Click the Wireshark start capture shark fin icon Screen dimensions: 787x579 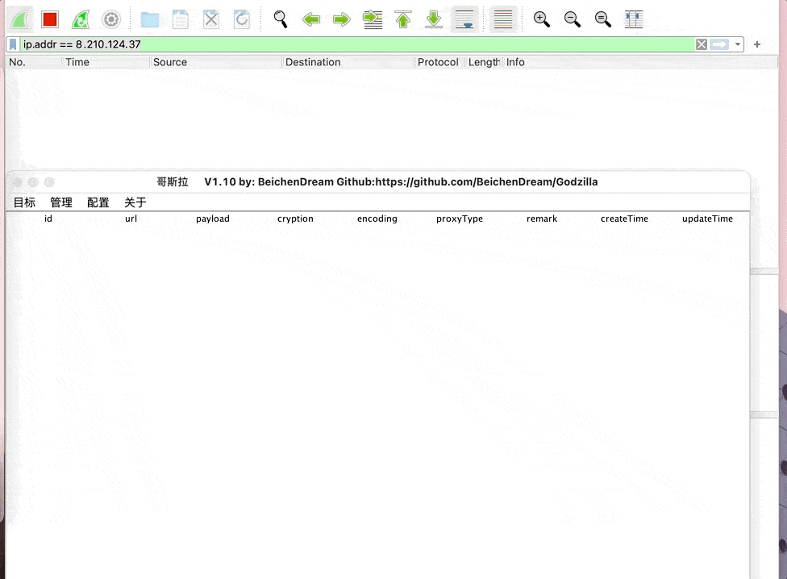click(x=20, y=19)
